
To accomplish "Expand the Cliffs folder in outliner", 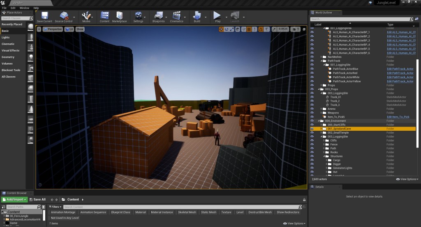I will coord(324,141).
